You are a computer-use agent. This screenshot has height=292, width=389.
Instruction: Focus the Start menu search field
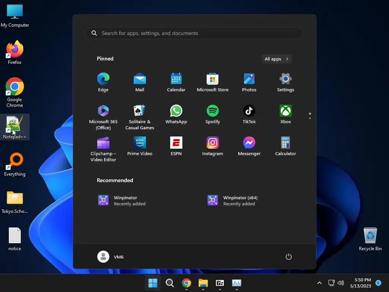194,33
